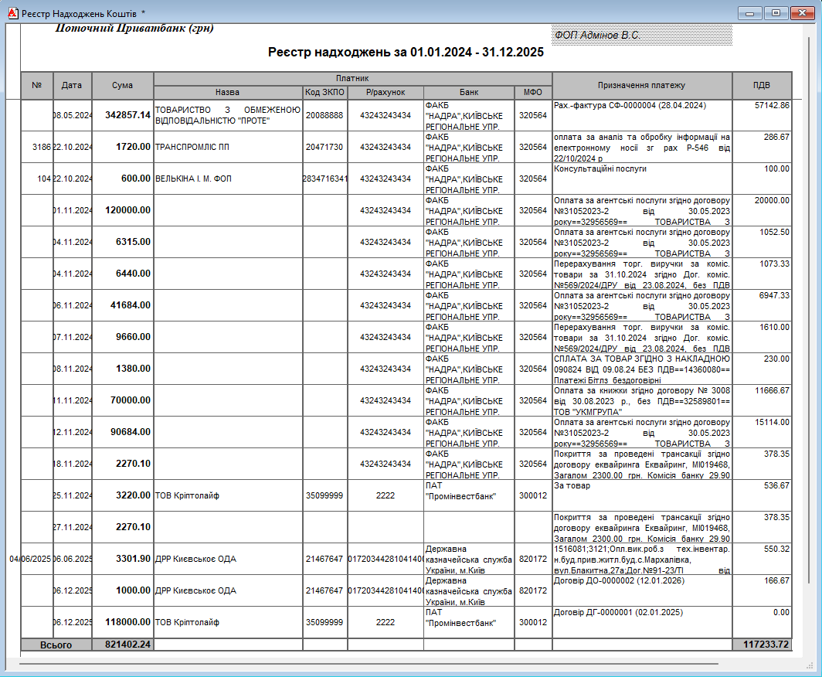This screenshot has width=822, height=677.
Task: Minimize the Реєстр Надходжень Коштів window
Action: (x=750, y=12)
